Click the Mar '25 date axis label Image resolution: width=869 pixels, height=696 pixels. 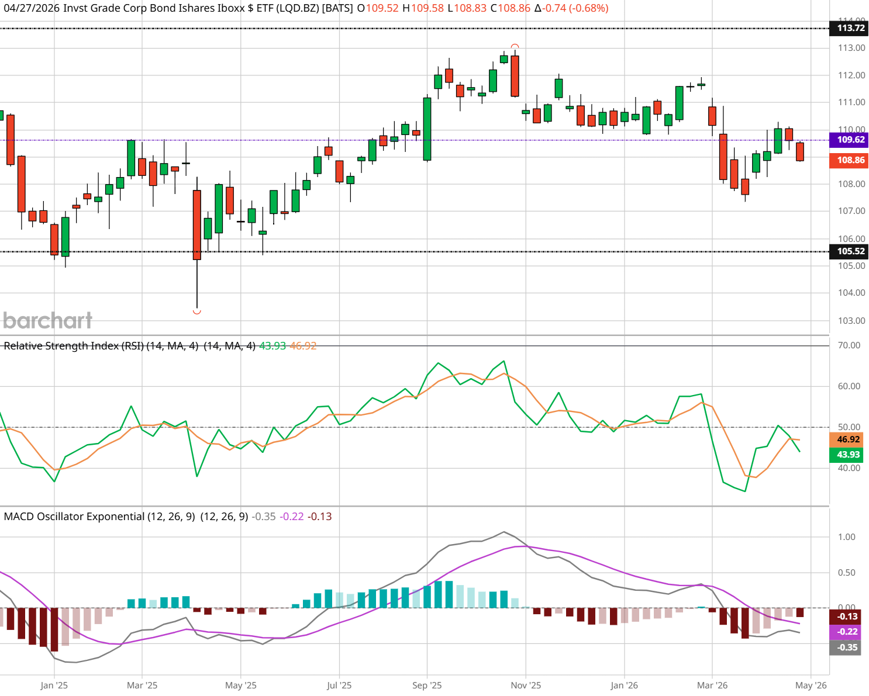(x=142, y=685)
